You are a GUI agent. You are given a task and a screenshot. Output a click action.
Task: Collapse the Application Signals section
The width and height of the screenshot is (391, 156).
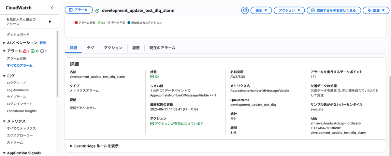4,153
